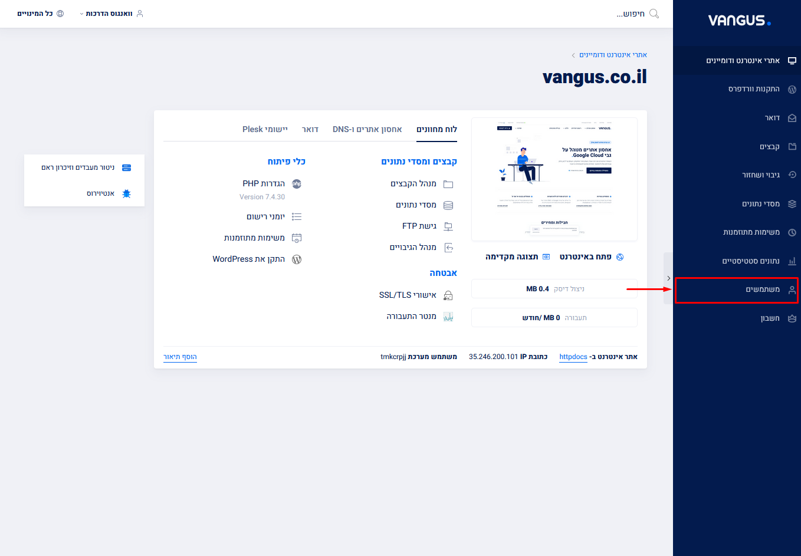Click the WordPress icon beside התקן את WordPress
Image resolution: width=801 pixels, height=556 pixels.
297,259
